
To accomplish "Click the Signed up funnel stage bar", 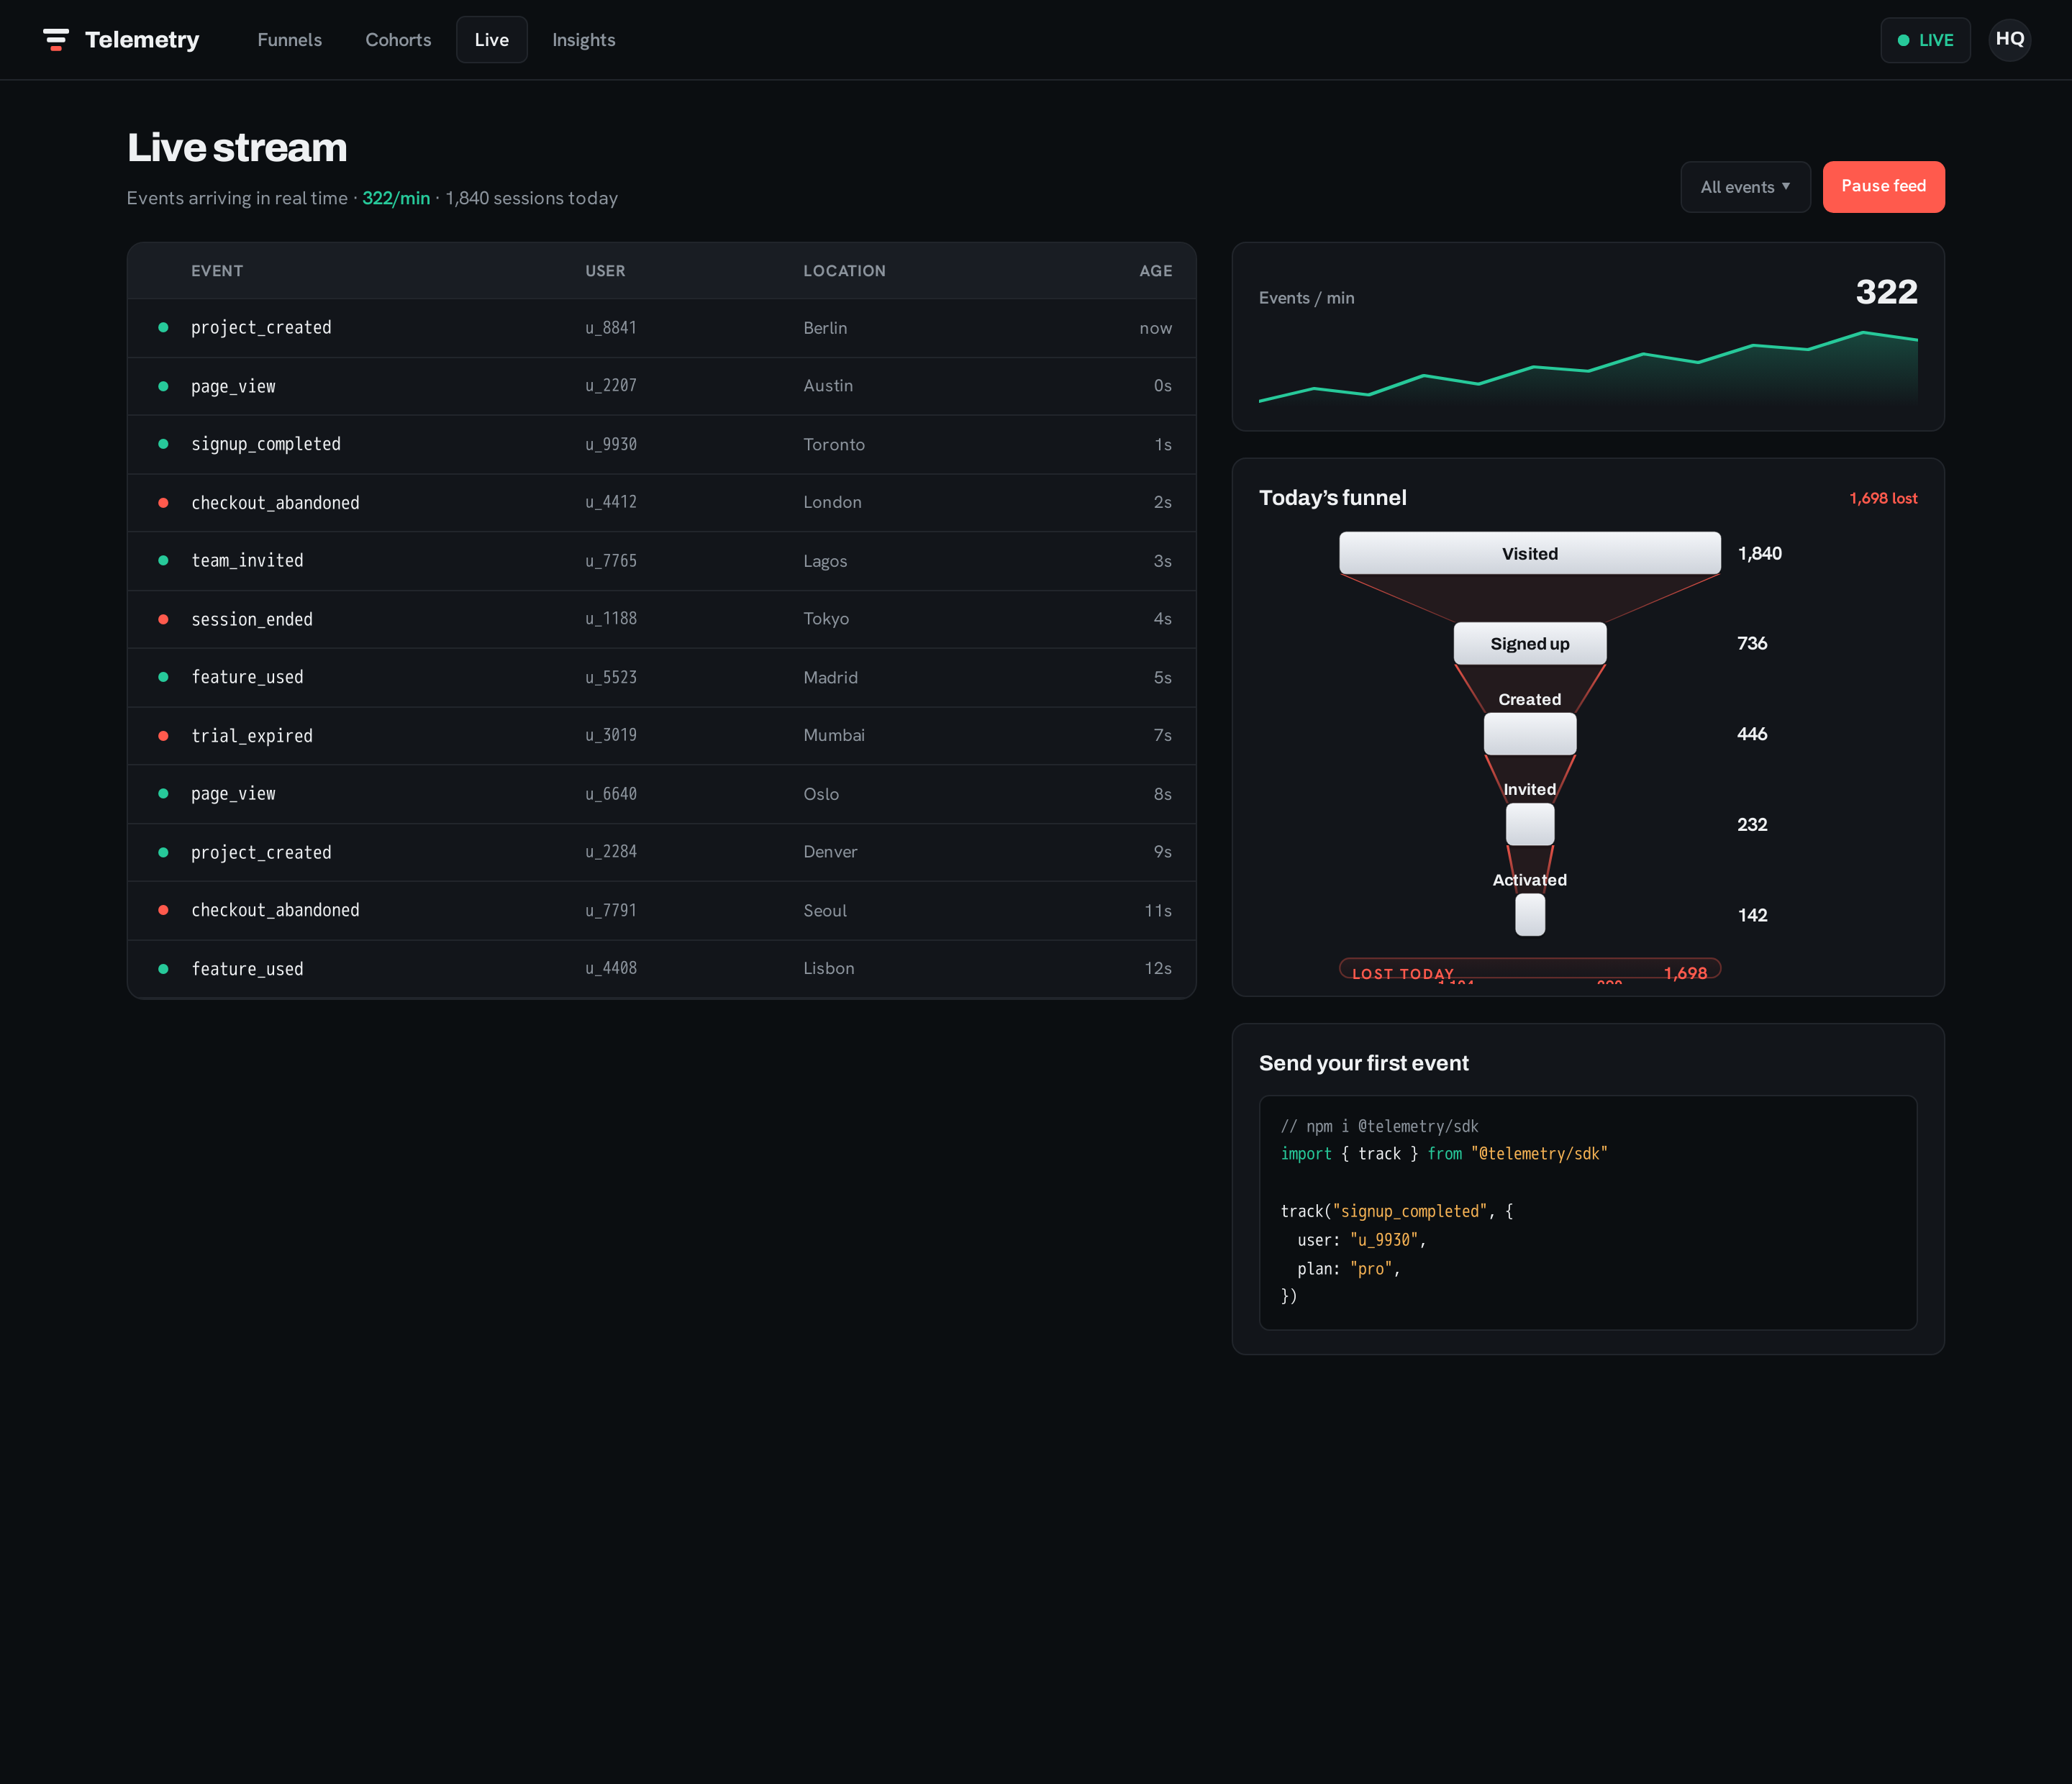I will (1530, 643).
